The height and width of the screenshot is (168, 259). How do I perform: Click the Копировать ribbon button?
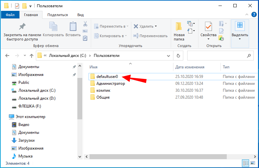(x=53, y=29)
